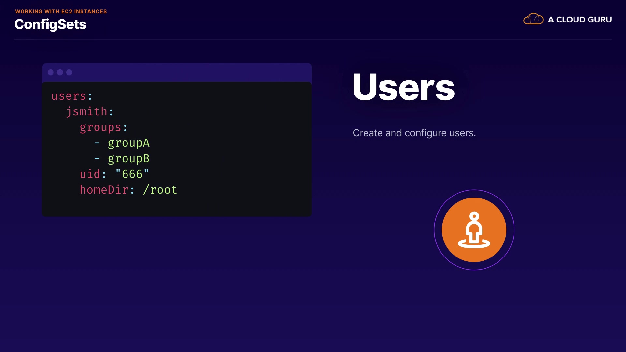The image size is (626, 352).
Task: Click the groupA list entry
Action: (x=128, y=143)
